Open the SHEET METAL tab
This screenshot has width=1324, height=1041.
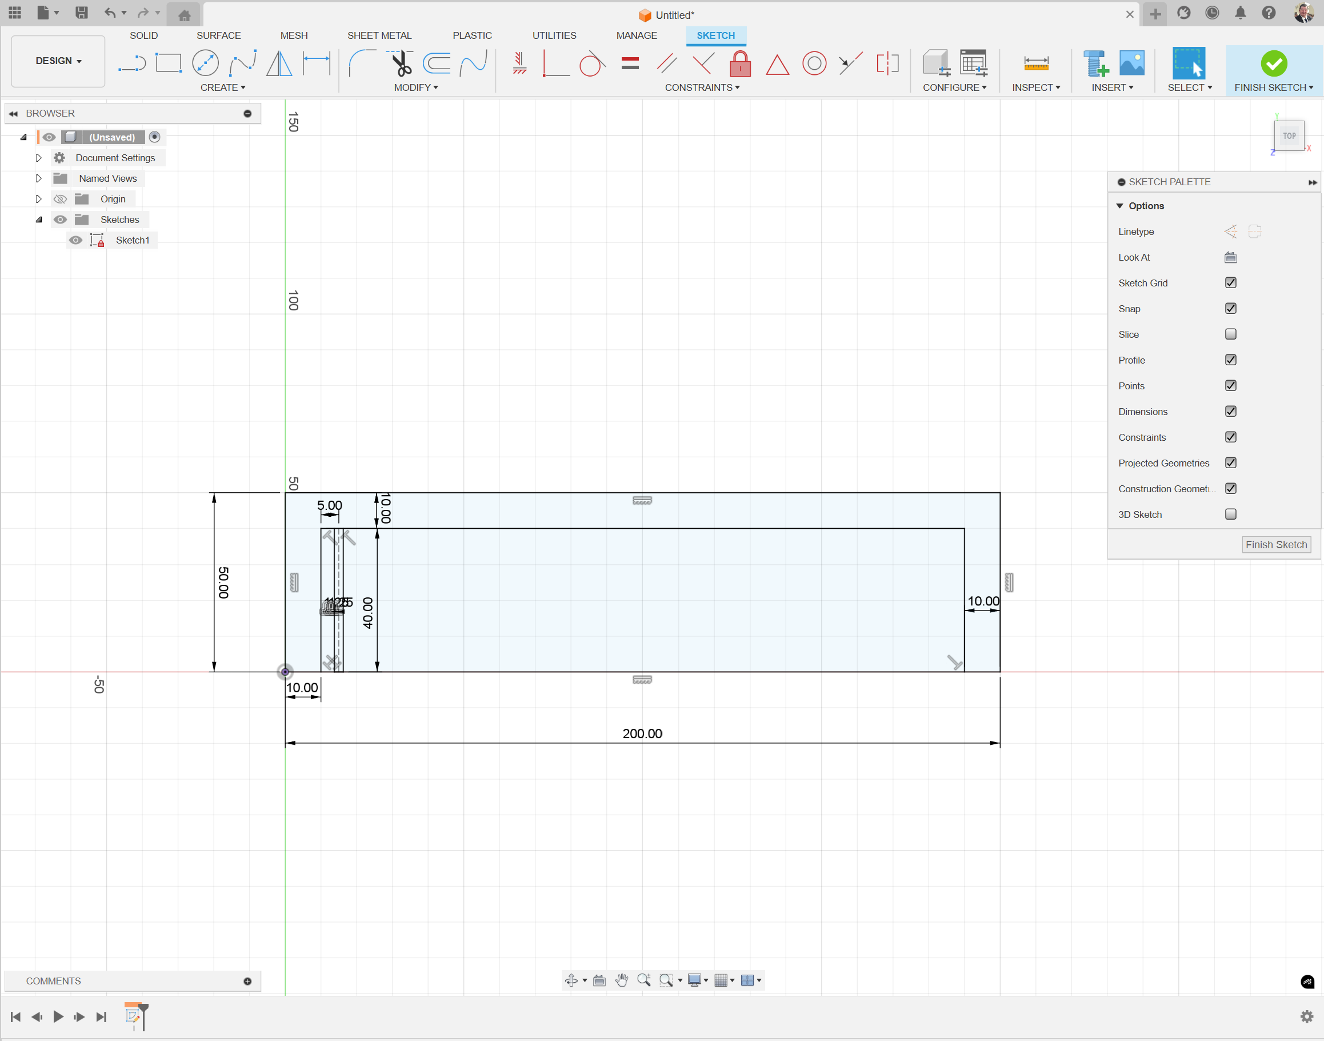tap(379, 35)
